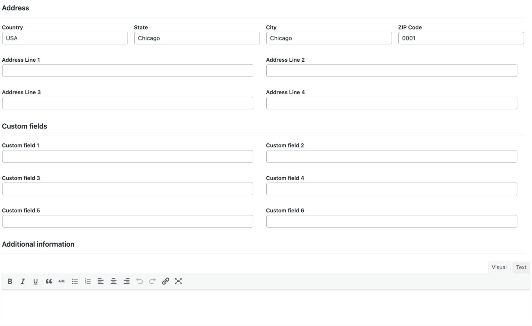Image resolution: width=532 pixels, height=326 pixels.
Task: Switch to the Text tab
Action: pyautogui.click(x=521, y=267)
